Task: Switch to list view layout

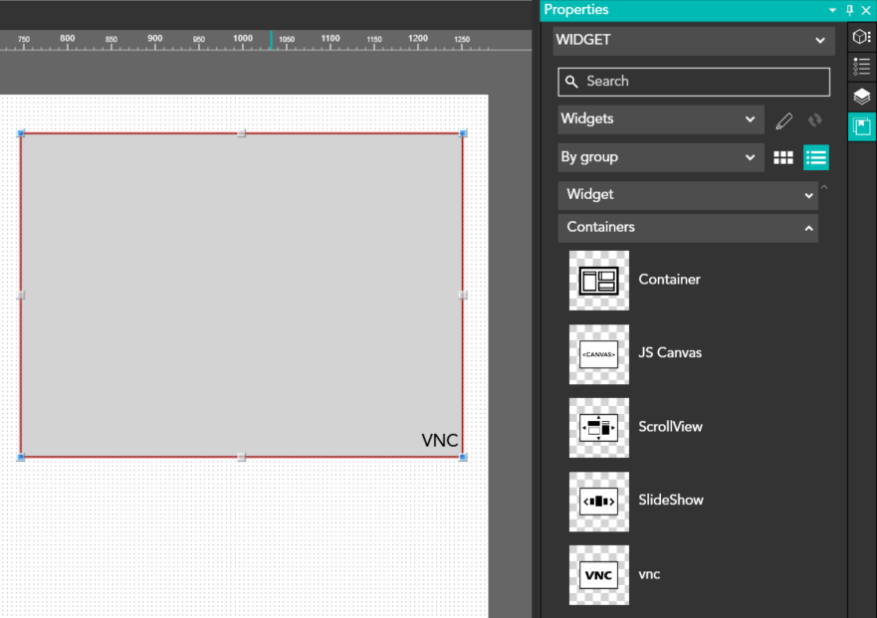Action: 816,157
